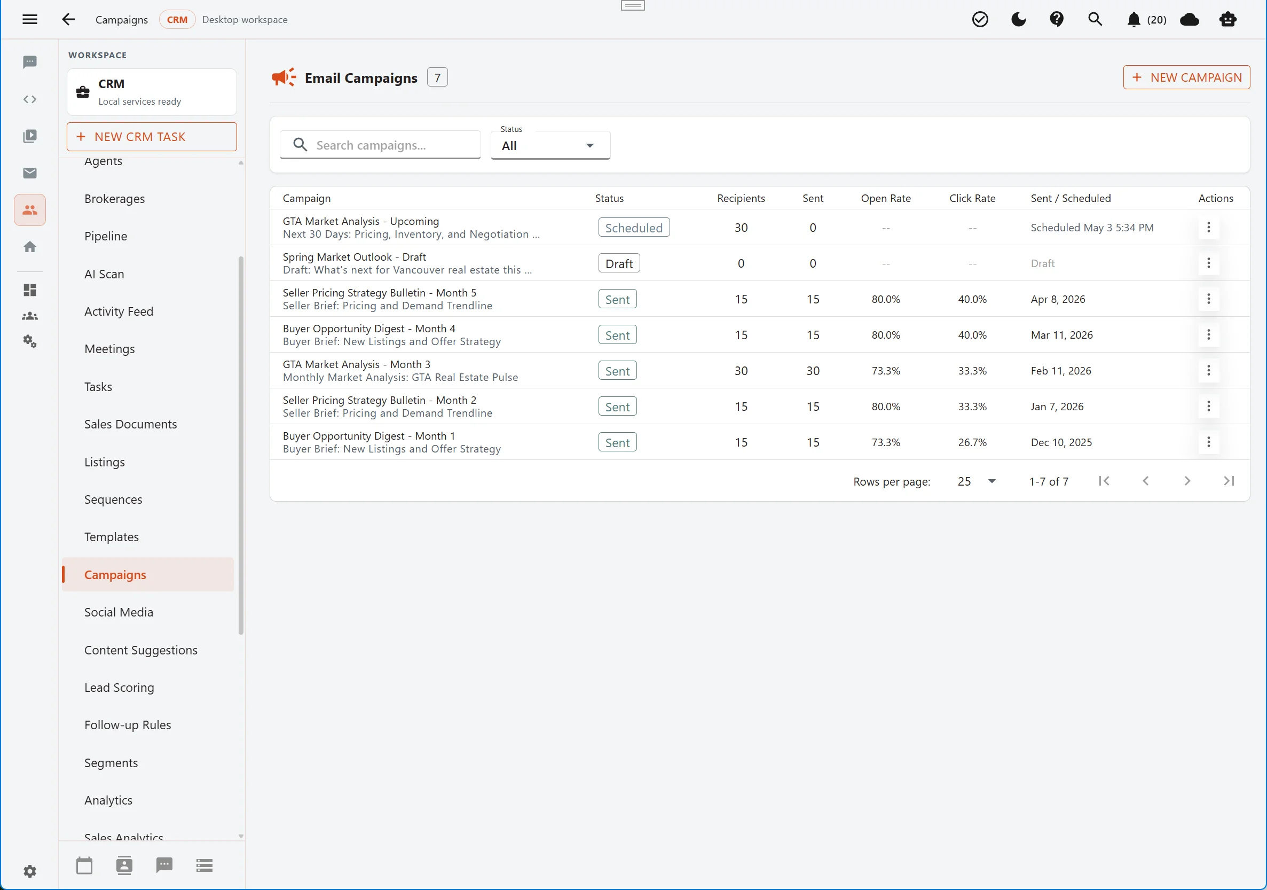Sort by Open Rate column header
1267x890 pixels.
coord(885,198)
